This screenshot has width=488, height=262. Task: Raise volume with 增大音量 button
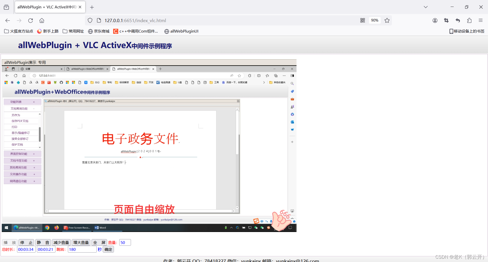(81, 243)
